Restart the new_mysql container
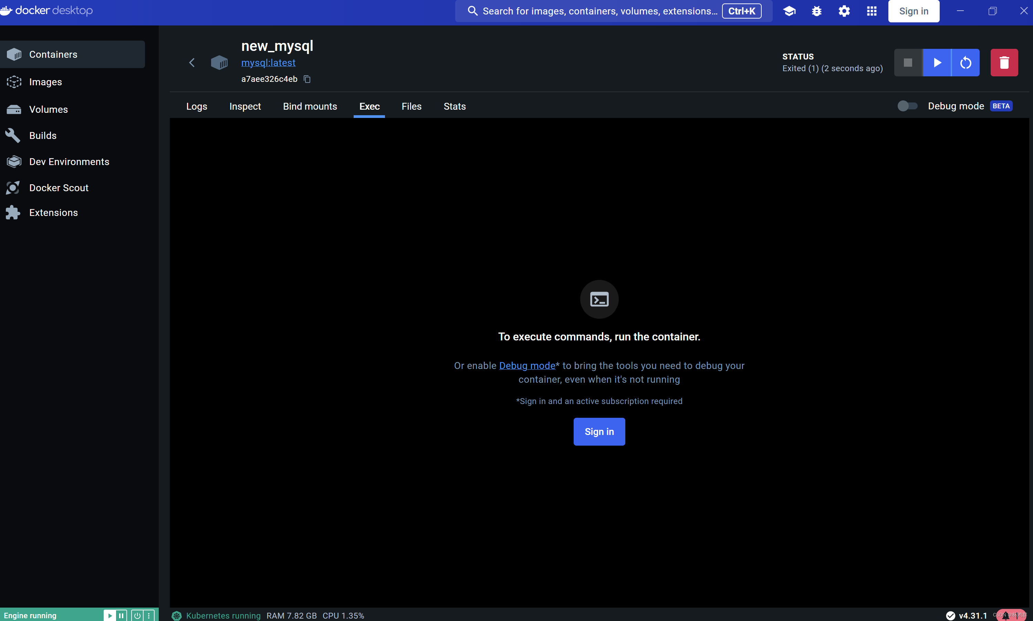This screenshot has height=621, width=1033. click(966, 63)
